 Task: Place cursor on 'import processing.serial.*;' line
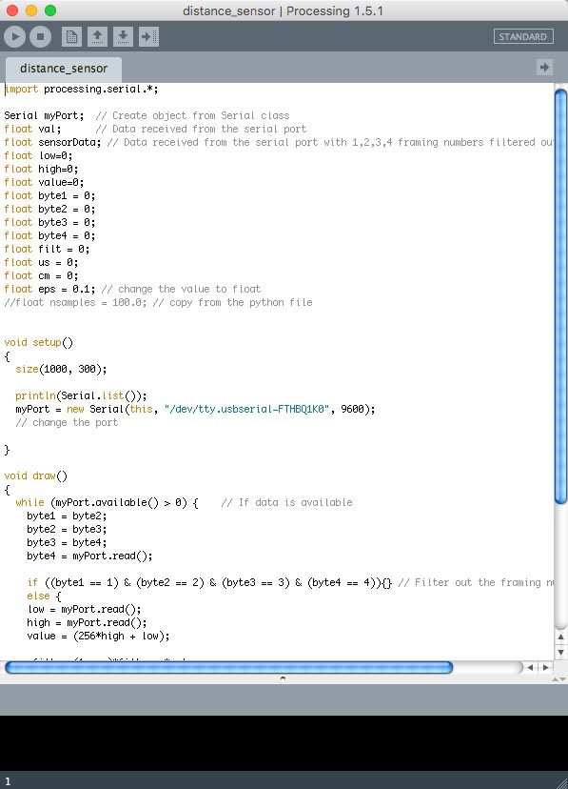[x=82, y=89]
